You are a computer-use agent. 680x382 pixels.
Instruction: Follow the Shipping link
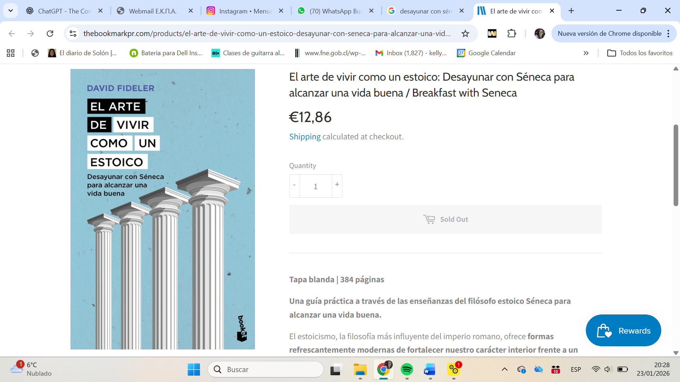(x=305, y=137)
